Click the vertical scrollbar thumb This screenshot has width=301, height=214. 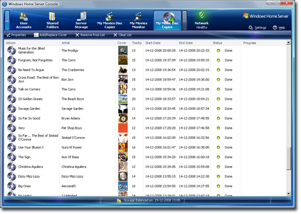coord(288,158)
